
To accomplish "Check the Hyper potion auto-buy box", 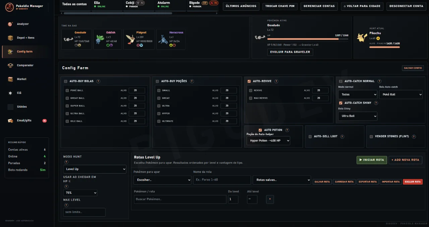I will 159,114.
